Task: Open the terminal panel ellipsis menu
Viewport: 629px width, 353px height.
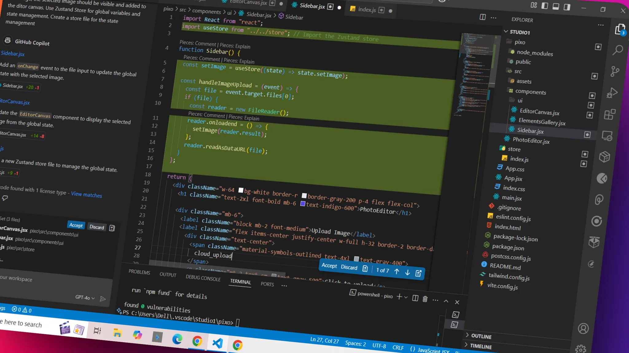Action: click(435, 300)
